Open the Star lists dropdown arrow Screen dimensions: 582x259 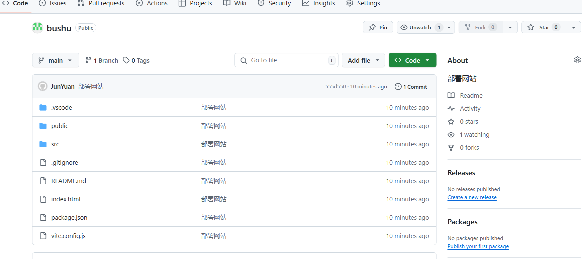click(x=573, y=27)
